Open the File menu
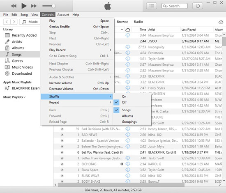 (6, 15)
